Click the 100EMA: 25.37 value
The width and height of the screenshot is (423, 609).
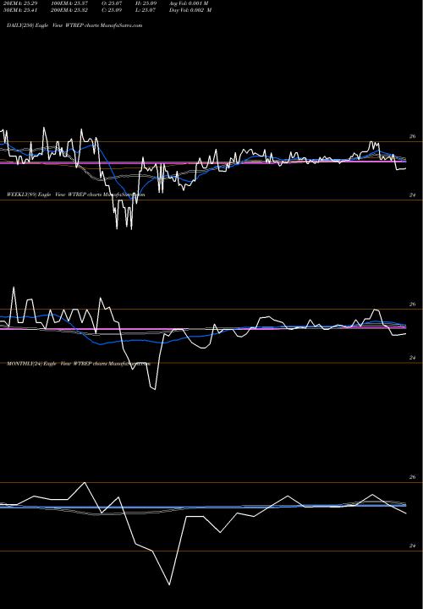click(x=69, y=3)
